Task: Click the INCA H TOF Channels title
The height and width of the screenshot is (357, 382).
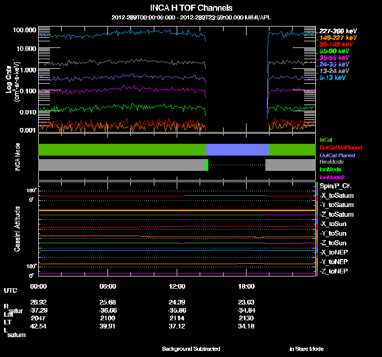Action: pyautogui.click(x=191, y=8)
